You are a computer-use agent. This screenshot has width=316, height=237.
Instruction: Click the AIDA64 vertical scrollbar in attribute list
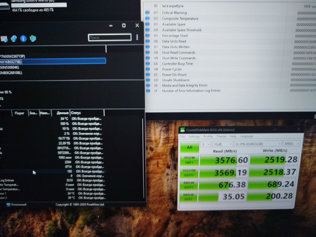pos(143,158)
